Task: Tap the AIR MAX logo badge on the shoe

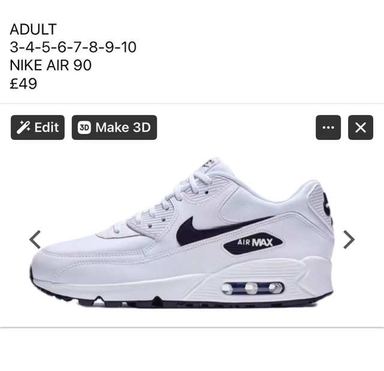Action: [253, 243]
